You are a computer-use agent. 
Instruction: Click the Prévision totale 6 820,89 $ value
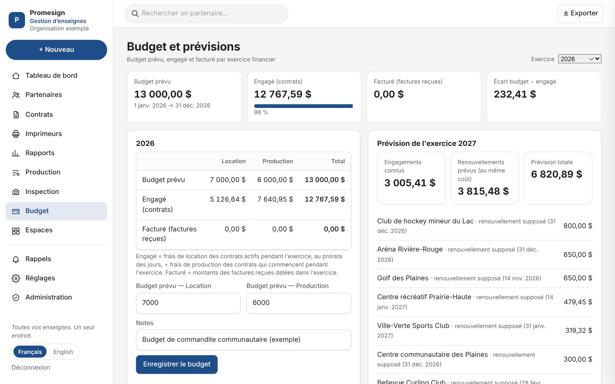pyautogui.click(x=557, y=174)
